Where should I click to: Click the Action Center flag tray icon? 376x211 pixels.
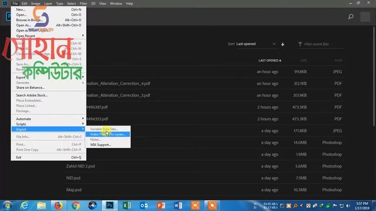coord(335,206)
